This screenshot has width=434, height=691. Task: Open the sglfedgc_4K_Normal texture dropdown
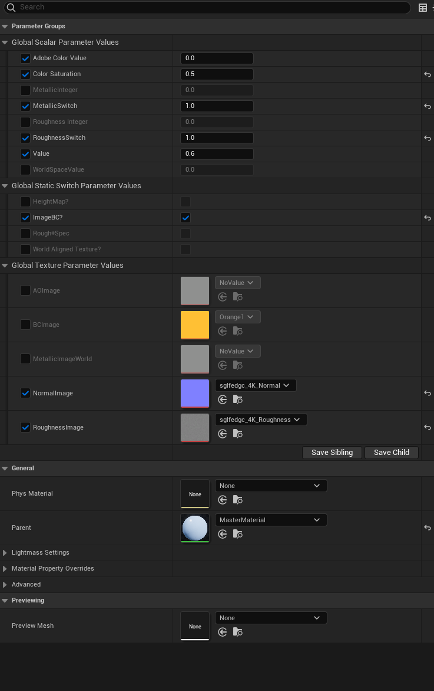click(x=256, y=385)
